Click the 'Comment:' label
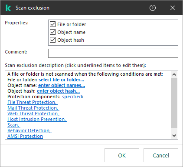This screenshot has width=183, height=167. [x=16, y=52]
